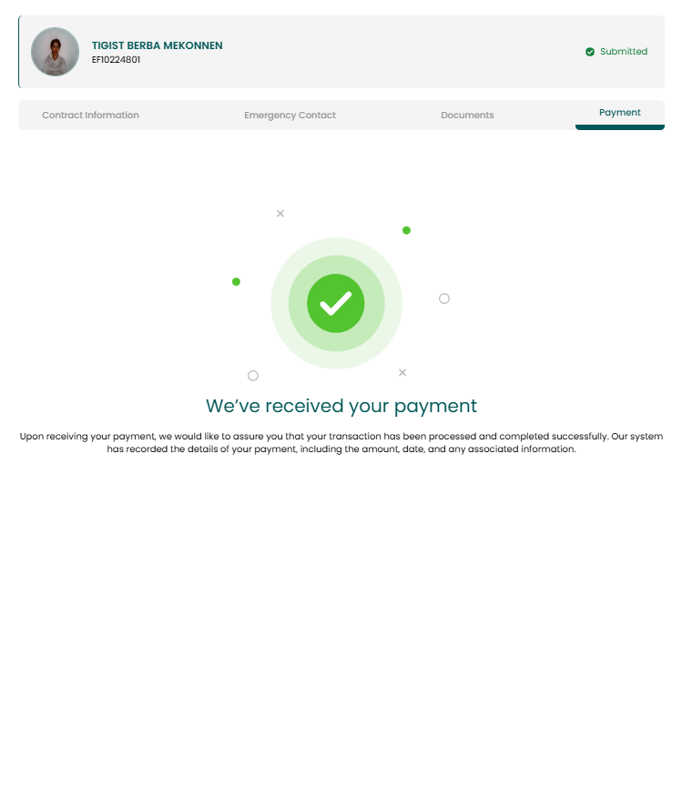Click the applicant name TIGIST BERBA MEKONNEN
The image size is (682, 787).
[x=158, y=45]
